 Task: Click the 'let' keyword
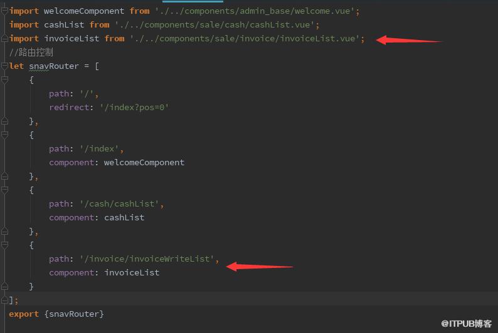pos(16,66)
